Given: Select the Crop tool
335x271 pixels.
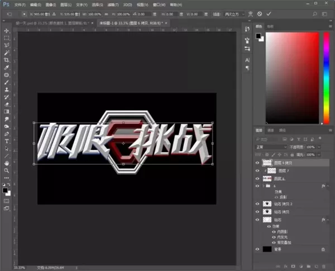Looking at the screenshot, I should 6,60.
